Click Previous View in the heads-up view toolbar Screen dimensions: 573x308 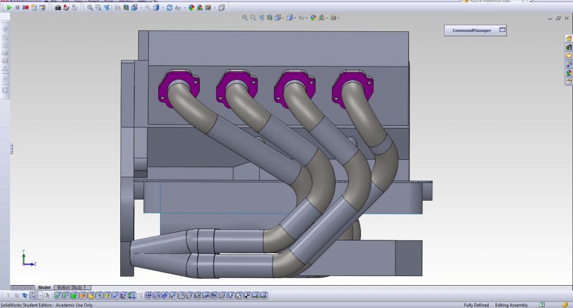[261, 17]
